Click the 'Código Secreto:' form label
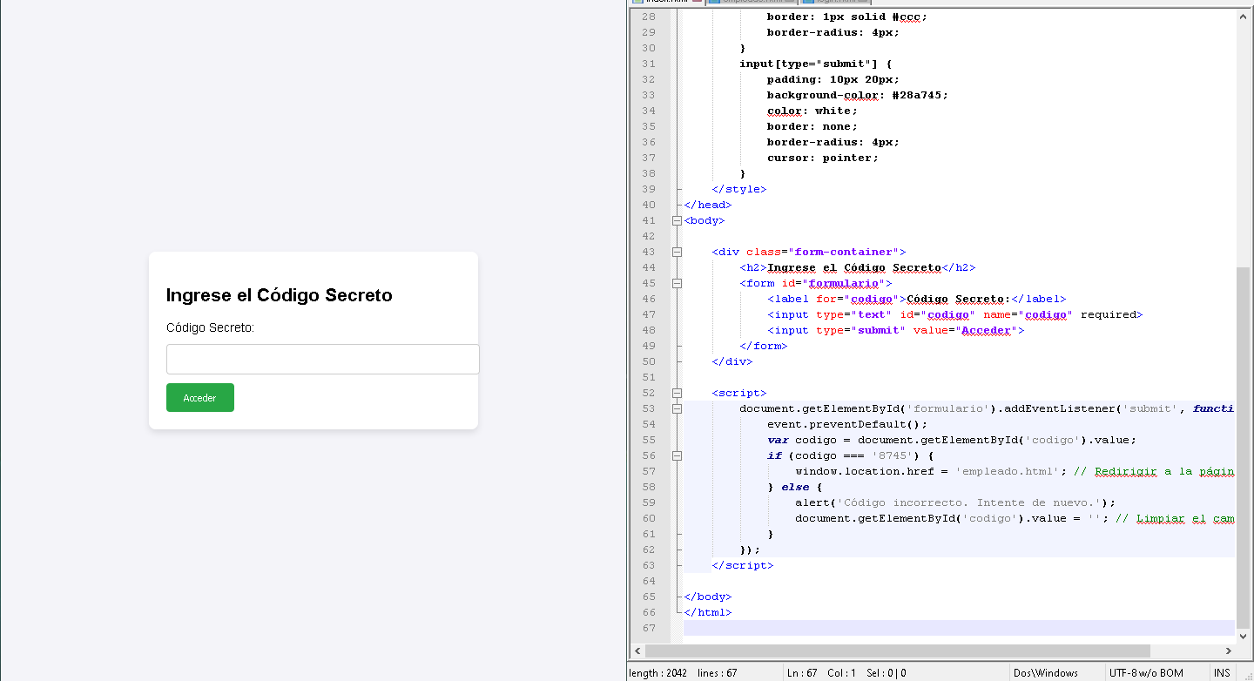Viewport: 1254px width, 681px height. pyautogui.click(x=210, y=327)
